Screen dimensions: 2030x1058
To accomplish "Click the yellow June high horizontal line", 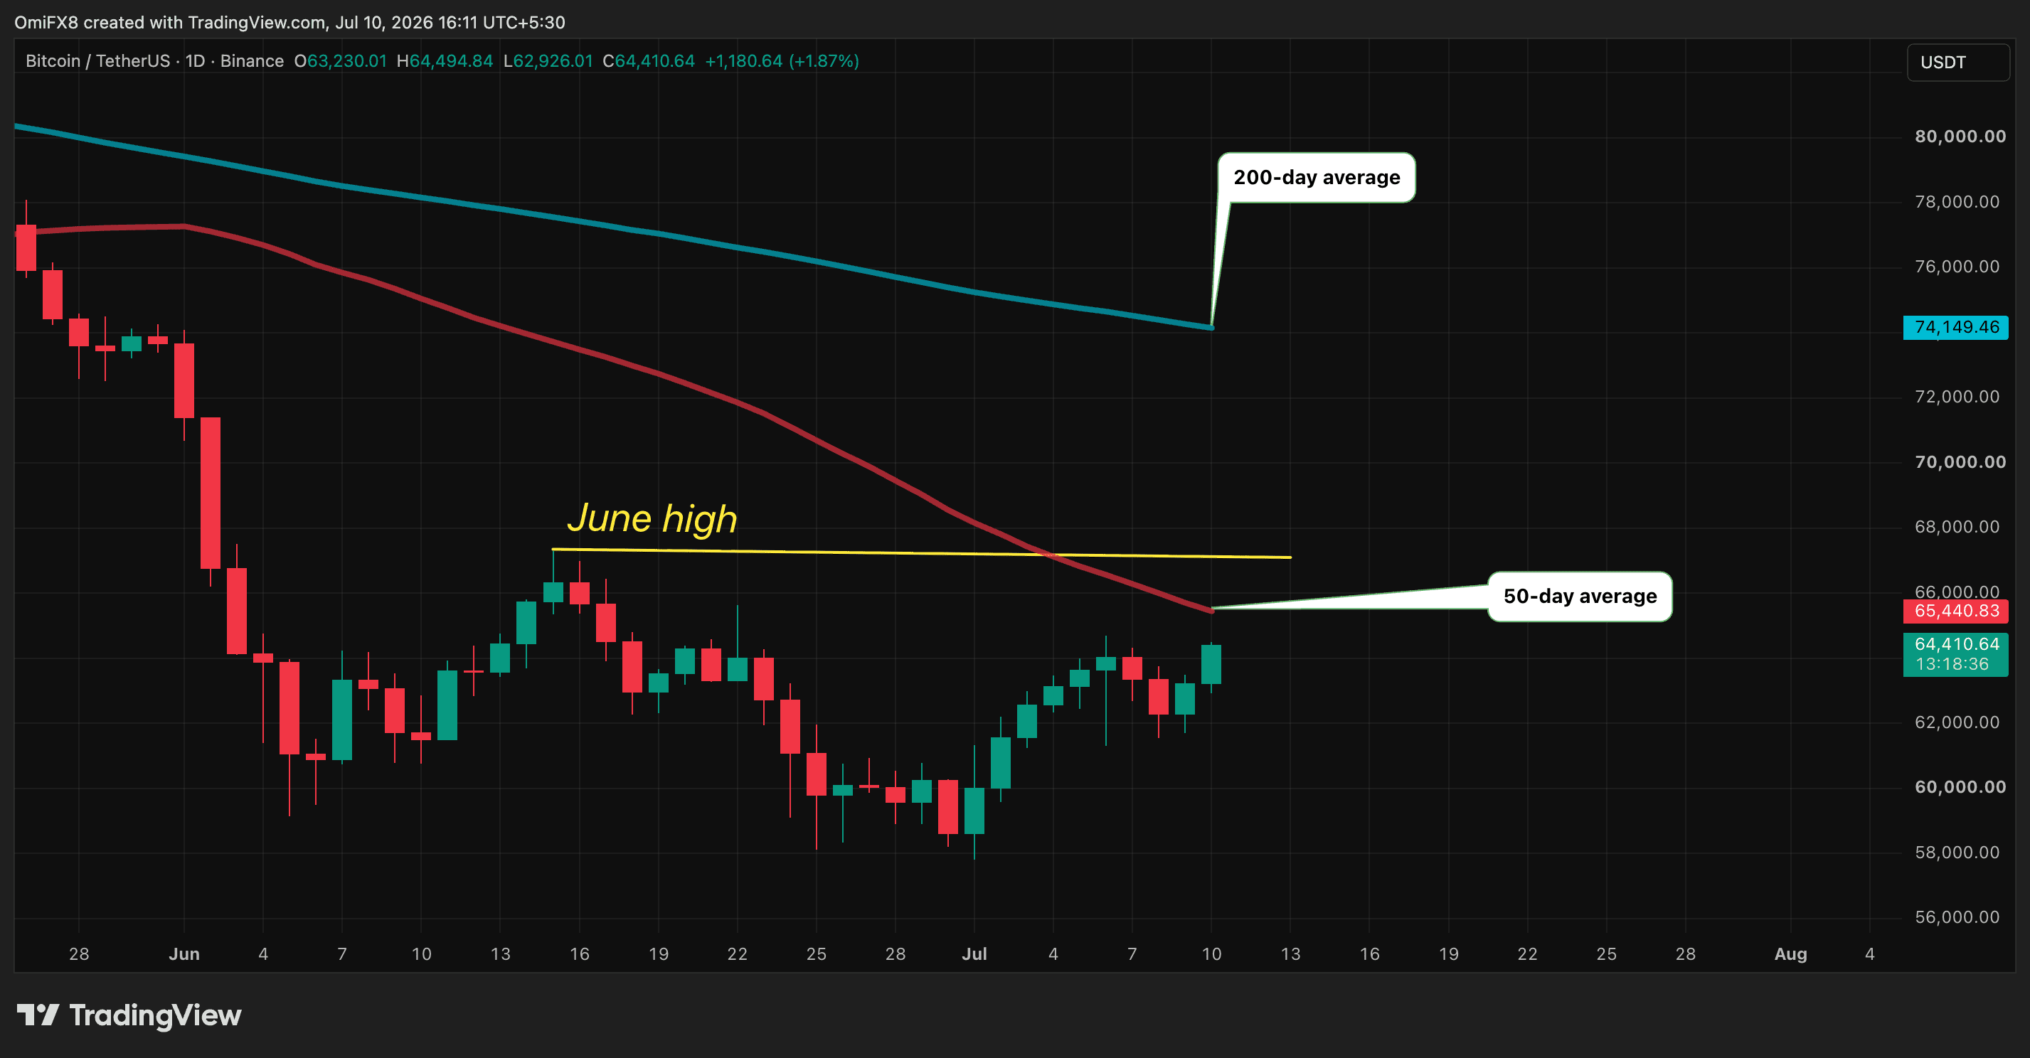I will pos(921,553).
